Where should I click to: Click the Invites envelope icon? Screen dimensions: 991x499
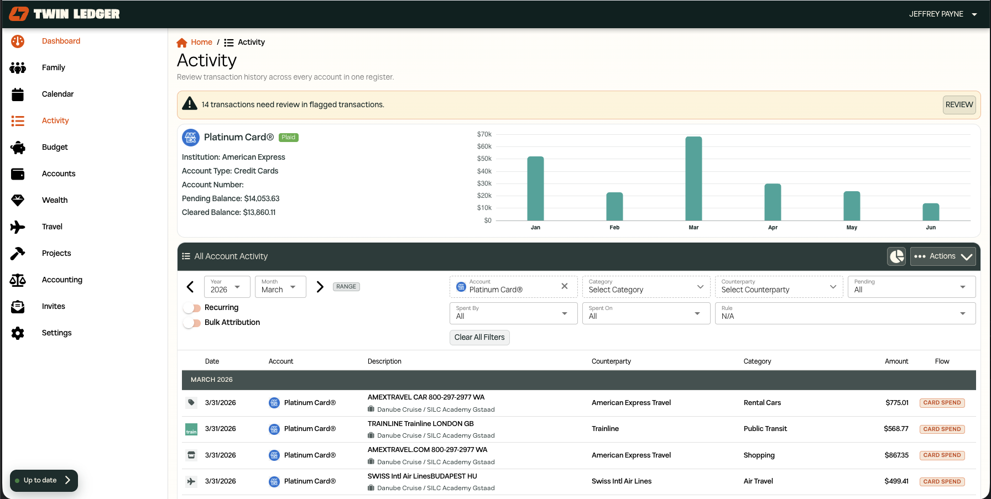[x=18, y=306]
